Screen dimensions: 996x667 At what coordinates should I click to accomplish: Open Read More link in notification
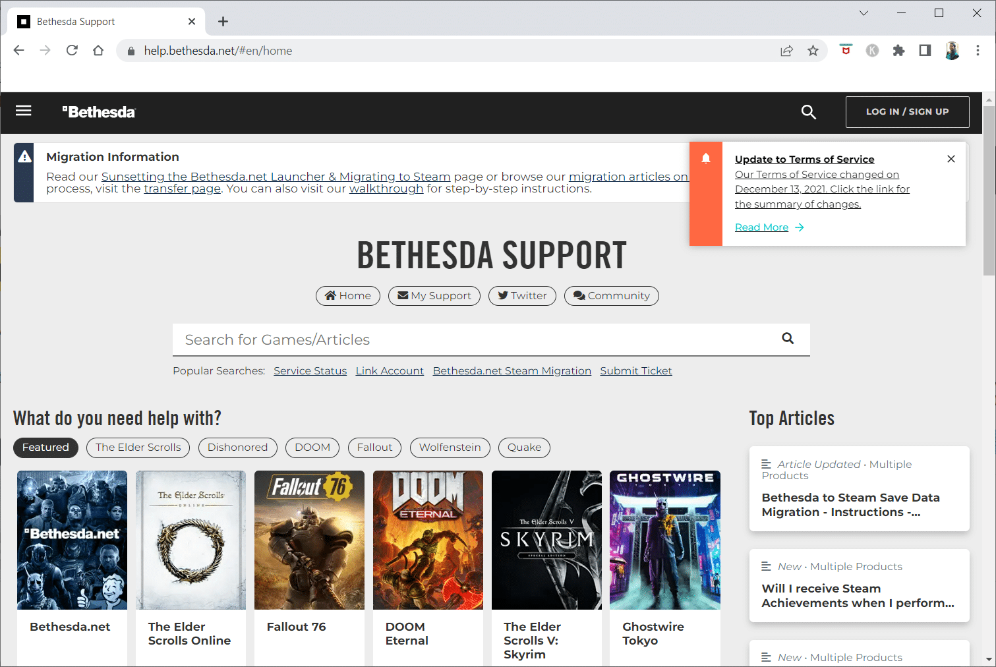[x=769, y=227]
